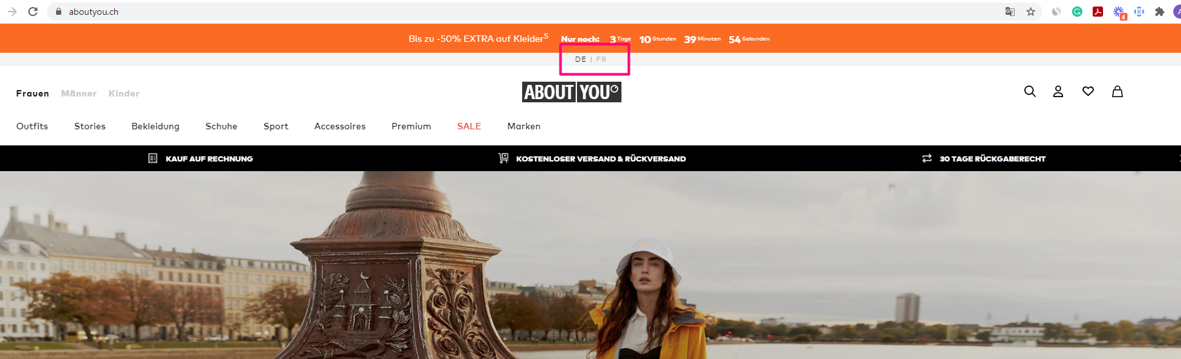Screen dimensions: 1181x359
Task: Click the user account profile icon
Action: coord(1058,91)
